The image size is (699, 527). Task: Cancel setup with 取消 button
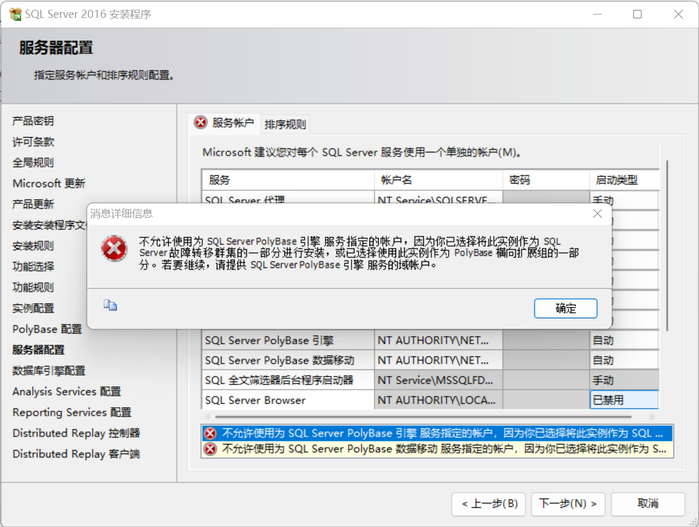[x=648, y=504]
